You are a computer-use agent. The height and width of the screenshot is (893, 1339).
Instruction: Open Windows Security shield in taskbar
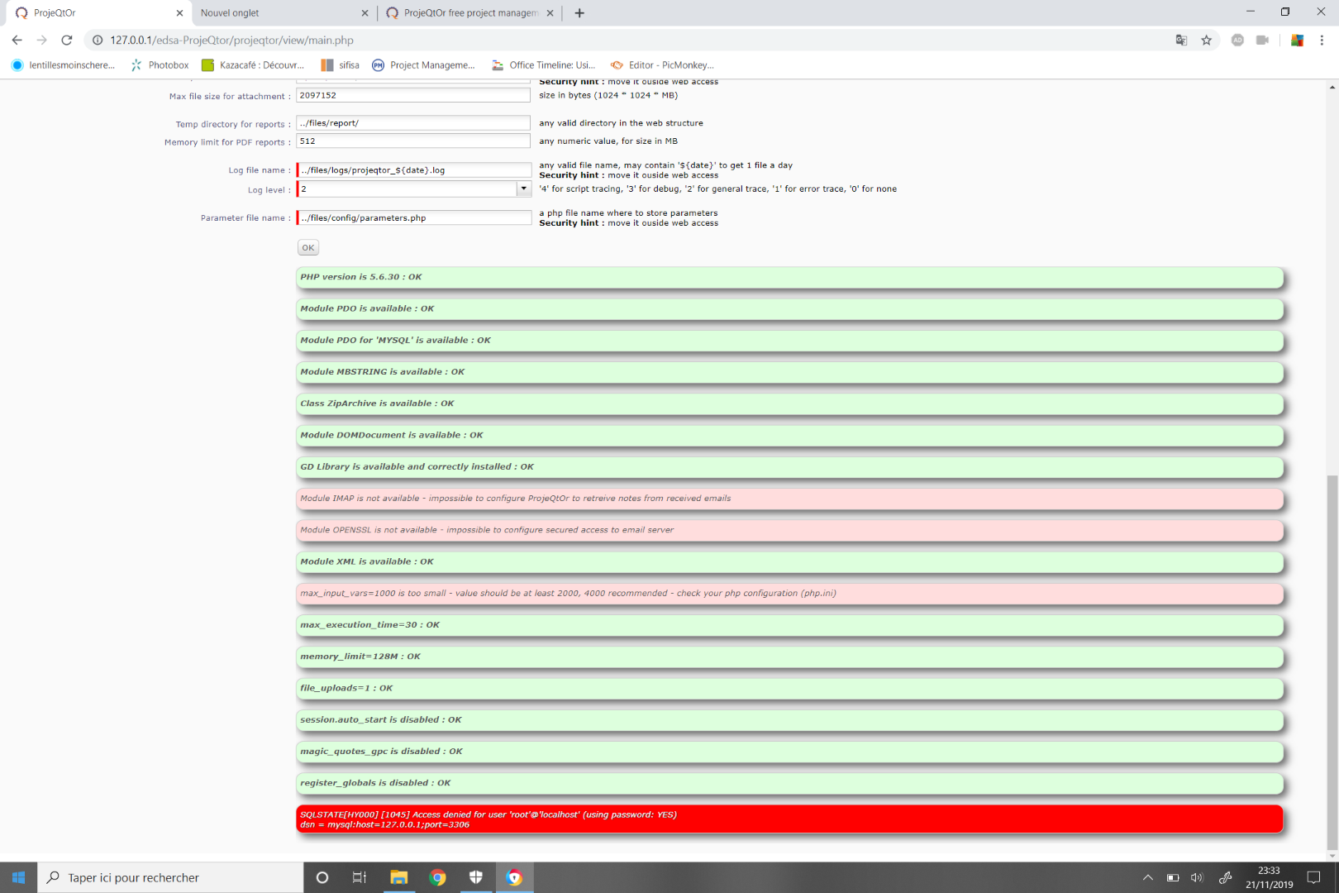pos(476,877)
